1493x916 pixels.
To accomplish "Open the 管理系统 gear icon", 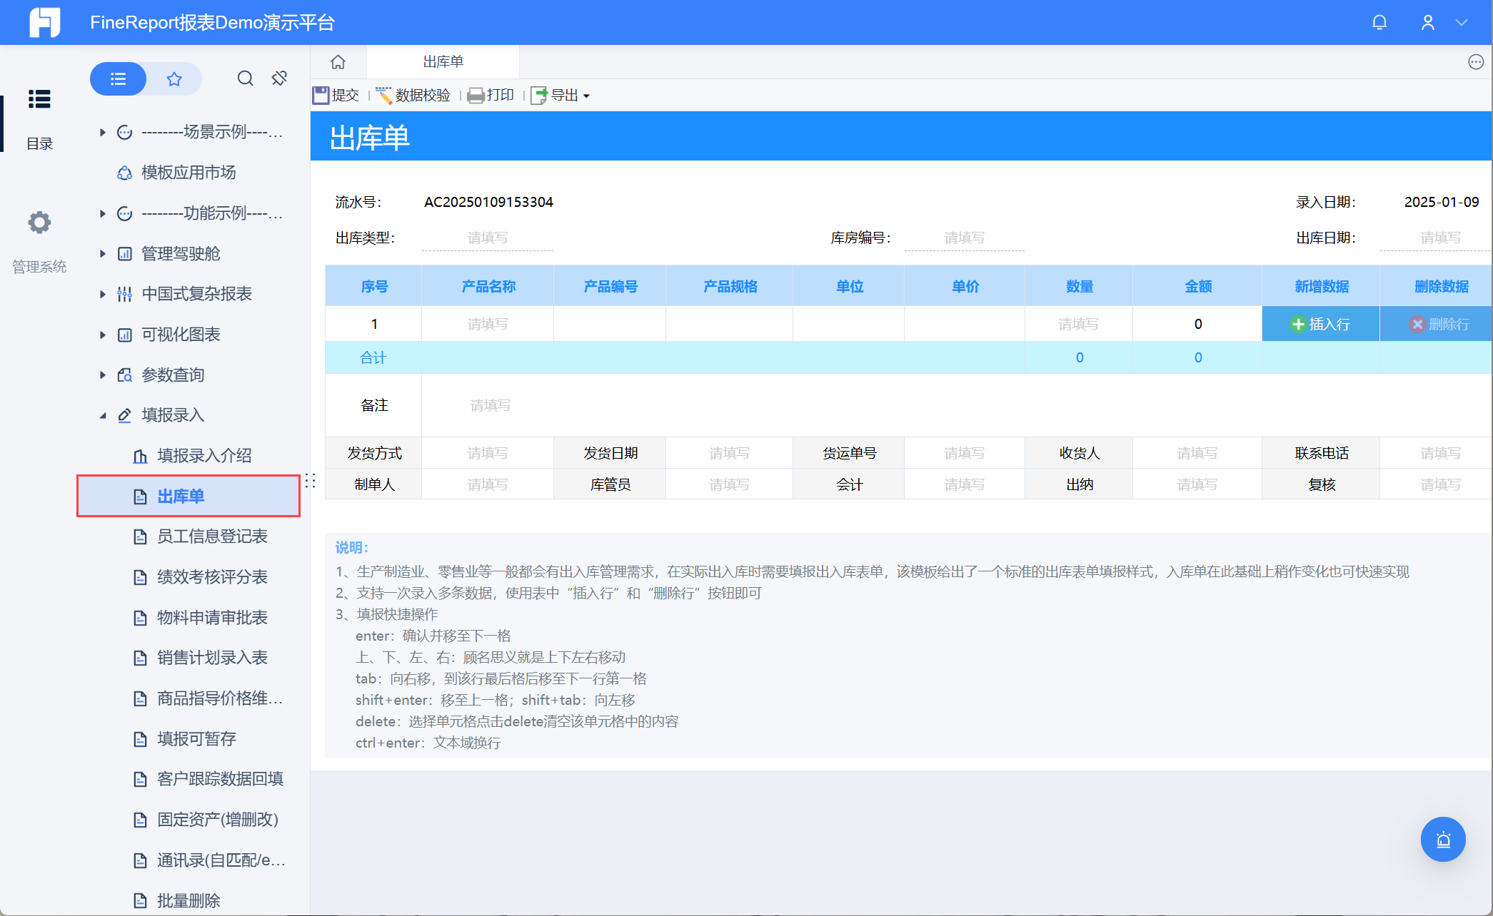I will coord(39,223).
